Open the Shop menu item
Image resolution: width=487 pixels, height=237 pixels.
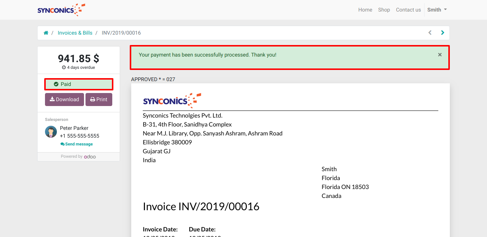384,10
